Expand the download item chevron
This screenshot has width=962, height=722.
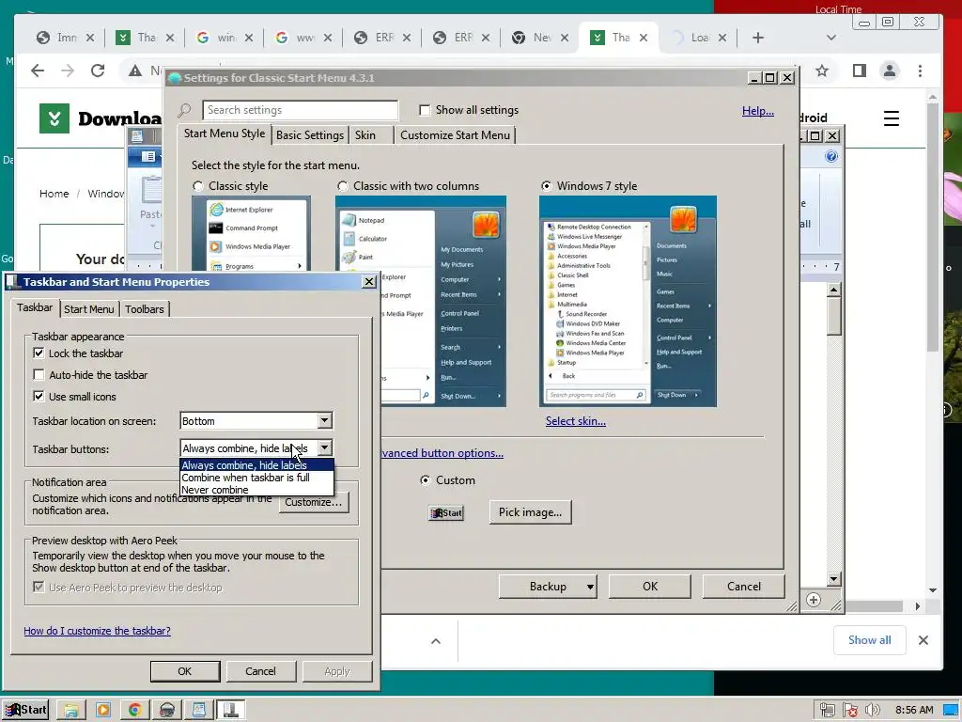click(436, 641)
